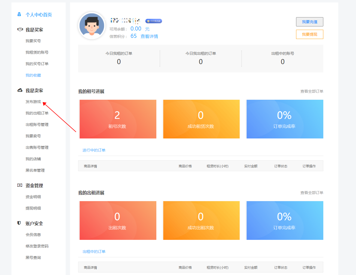This screenshot has height=275, width=356.
Task: Click the 我是买家 handshake icon
Action: click(x=20, y=29)
